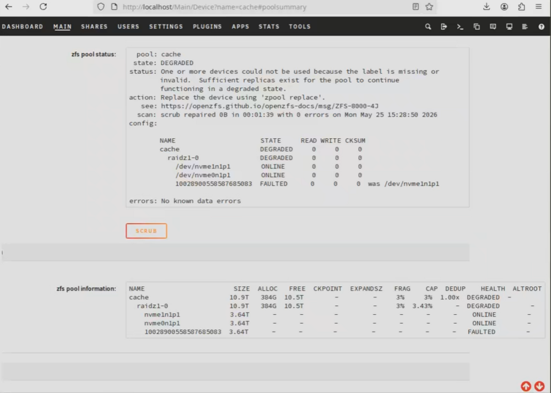Viewport: 551px width, 393px height.
Task: Click 'errors: No known data errors'
Action: [x=185, y=201]
